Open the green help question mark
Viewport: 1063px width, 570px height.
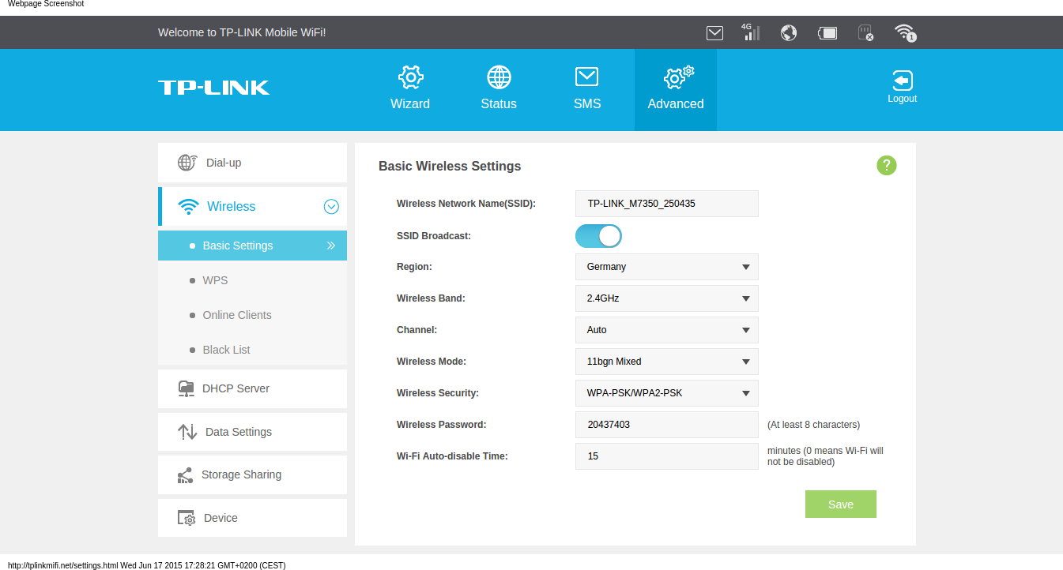pyautogui.click(x=887, y=166)
